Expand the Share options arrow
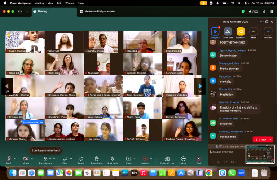This screenshot has width=277, height=180. point(135,158)
